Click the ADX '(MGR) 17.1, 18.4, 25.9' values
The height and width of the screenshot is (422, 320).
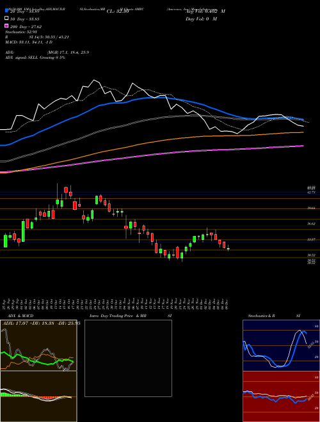[x=68, y=52]
